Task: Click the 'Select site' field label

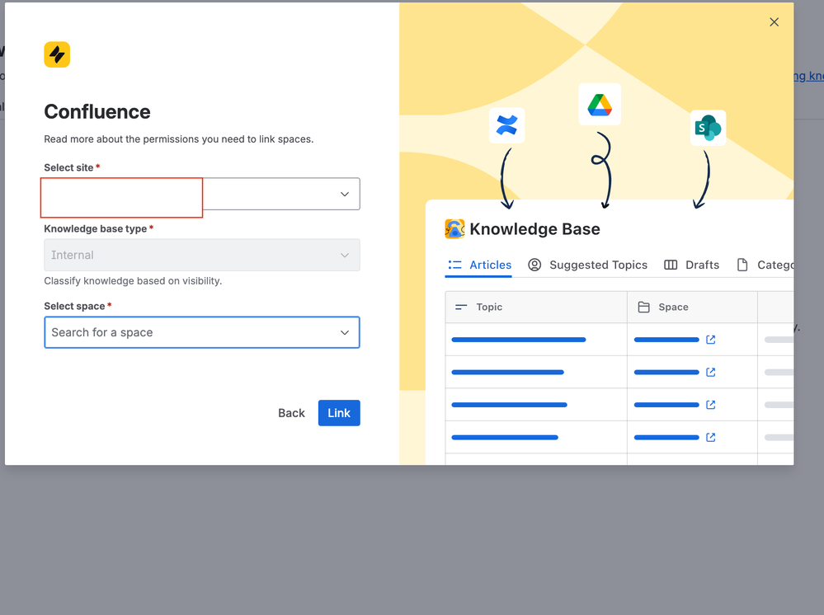Action: coord(68,167)
